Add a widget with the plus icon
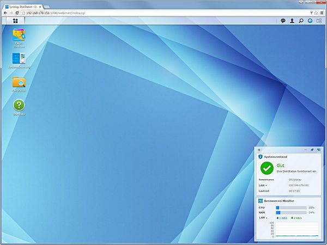Viewport: 327px width, 245px height. click(x=259, y=150)
